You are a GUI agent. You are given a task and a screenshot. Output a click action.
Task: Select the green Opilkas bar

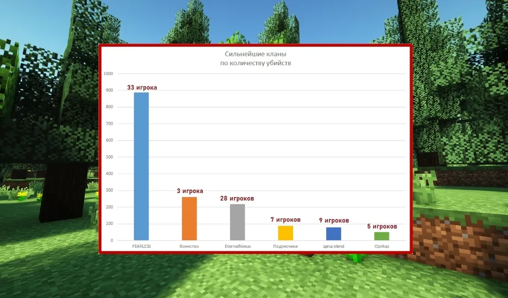[x=382, y=236]
